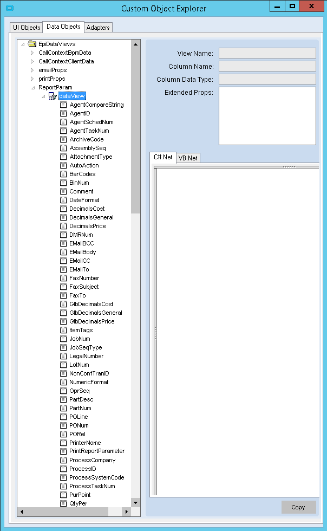The image size is (327, 531).
Task: Click the Column Data Type field
Action: [x=267, y=79]
